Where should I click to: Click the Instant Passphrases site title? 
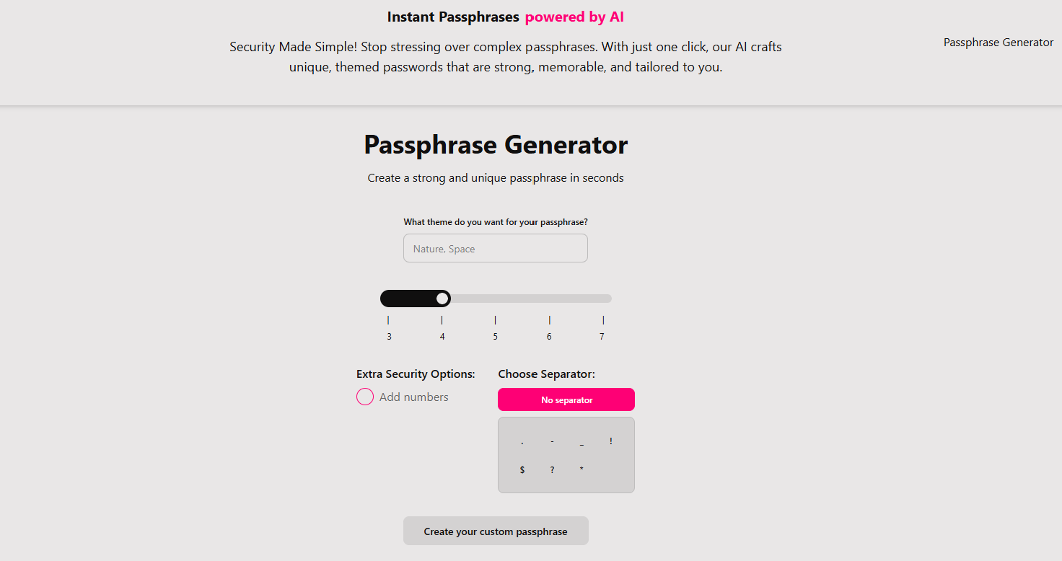click(453, 17)
